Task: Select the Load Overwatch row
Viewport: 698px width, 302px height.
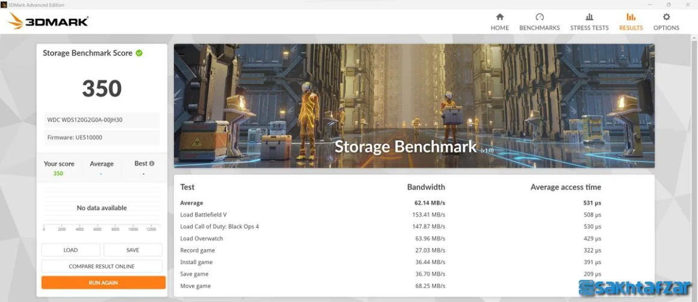Action: pyautogui.click(x=391, y=238)
